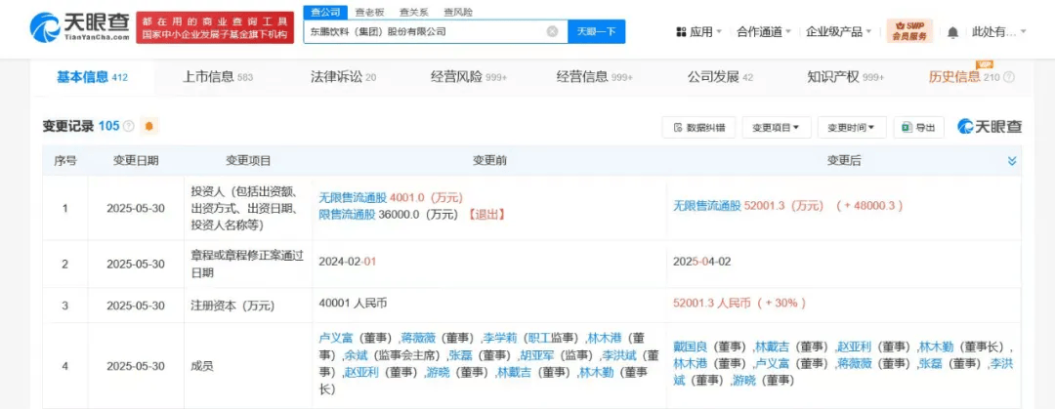
Task: Open 林木勤 (董事长) link in 变更后 column
Action: click(x=935, y=348)
